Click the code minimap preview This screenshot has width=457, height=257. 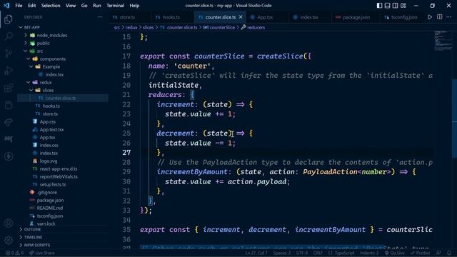[x=443, y=41]
